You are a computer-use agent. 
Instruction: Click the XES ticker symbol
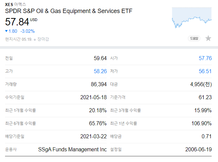[x=9, y=4]
